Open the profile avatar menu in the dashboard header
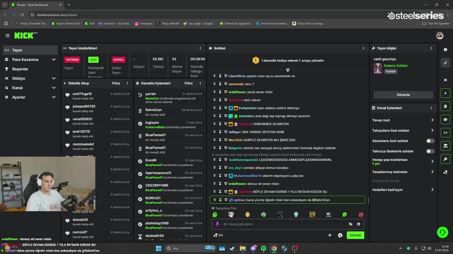This screenshot has height=254, width=453. tap(440, 36)
